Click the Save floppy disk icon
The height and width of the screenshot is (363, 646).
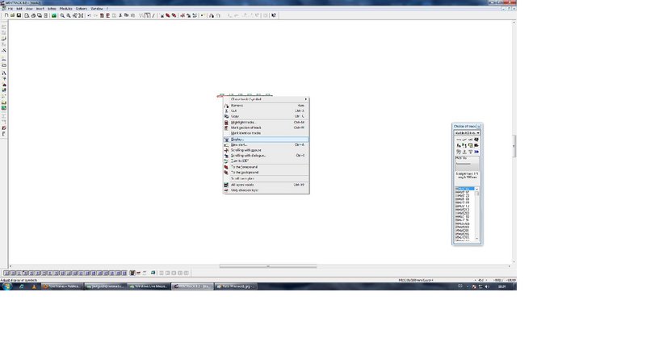click(x=19, y=15)
